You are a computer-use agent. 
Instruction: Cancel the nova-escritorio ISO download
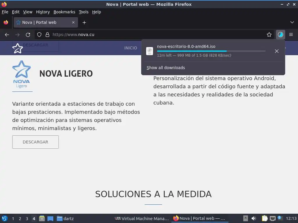click(277, 51)
